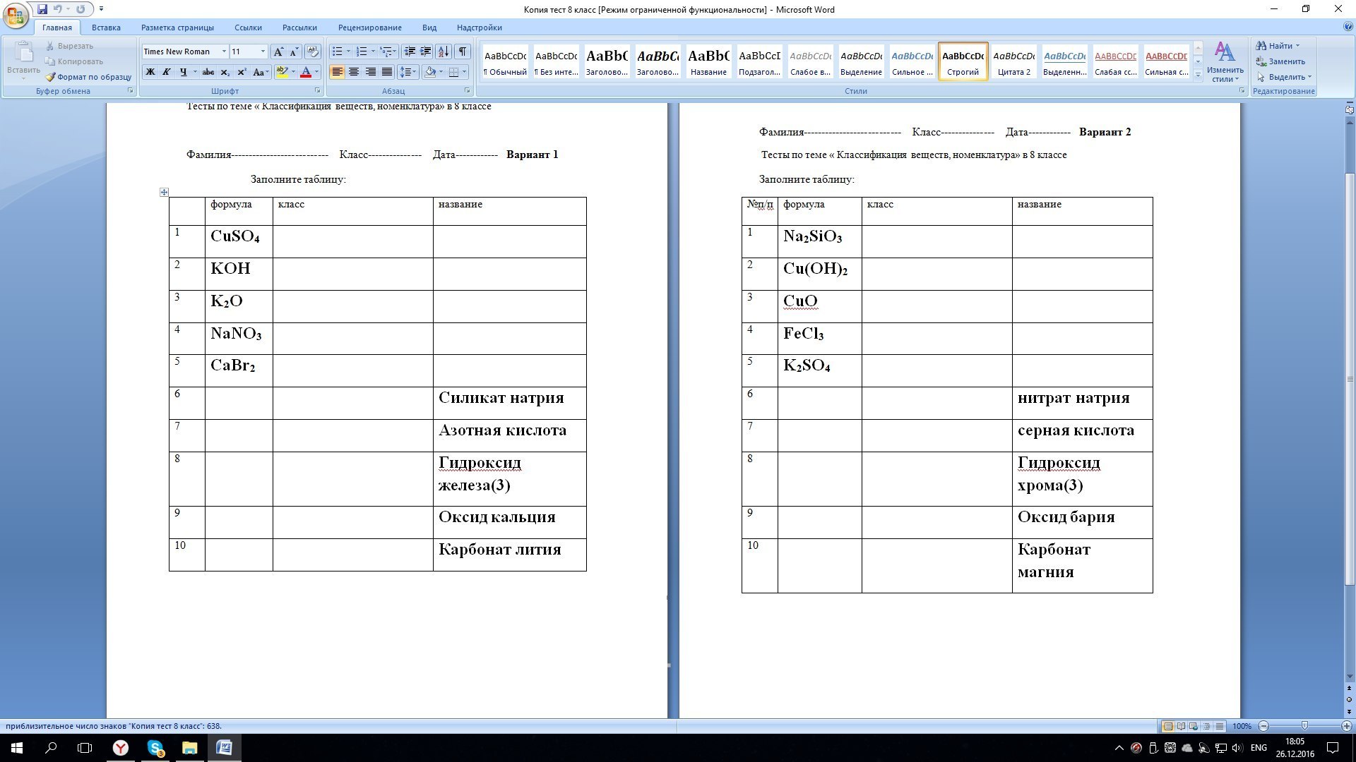1356x762 pixels.
Task: Click the Sort A-Z icon
Action: point(443,52)
